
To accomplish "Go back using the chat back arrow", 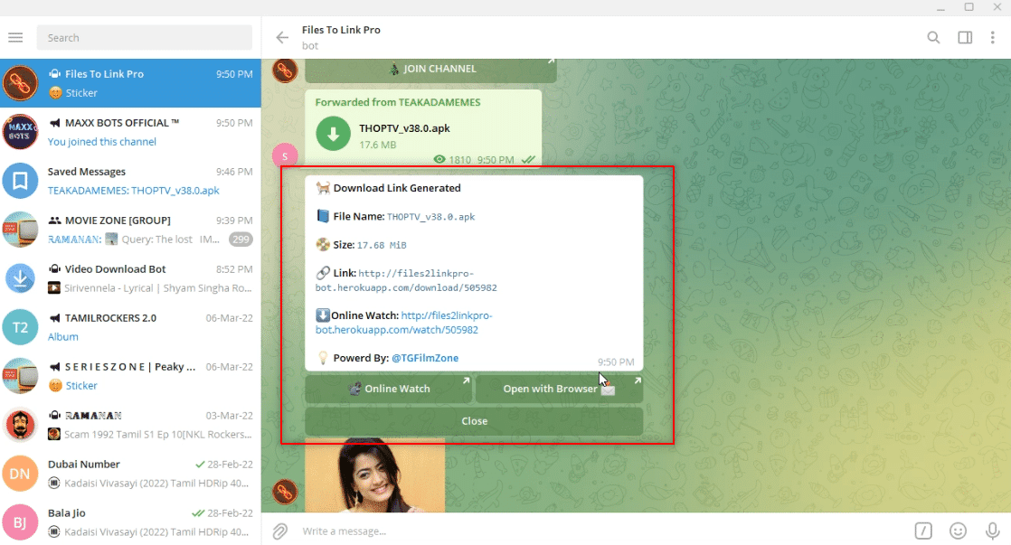I will [283, 37].
